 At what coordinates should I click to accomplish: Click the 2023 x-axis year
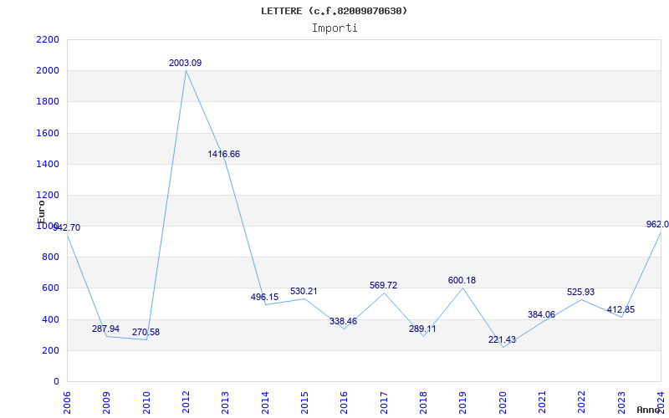pyautogui.click(x=621, y=403)
